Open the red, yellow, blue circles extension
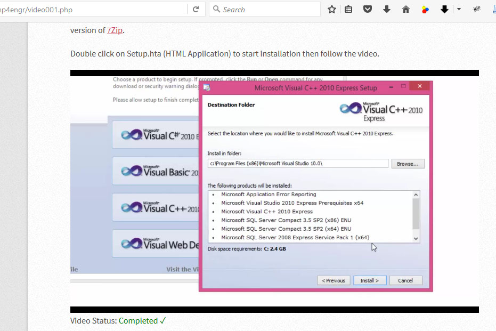Screen dimensions: 496x331 (x=425, y=10)
